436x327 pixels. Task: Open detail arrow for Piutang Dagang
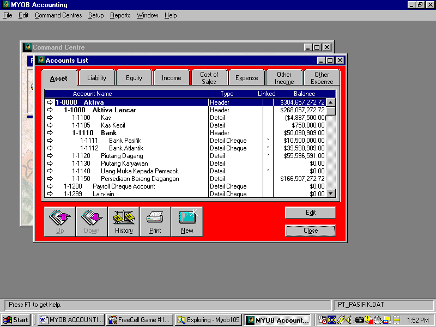pos(50,156)
